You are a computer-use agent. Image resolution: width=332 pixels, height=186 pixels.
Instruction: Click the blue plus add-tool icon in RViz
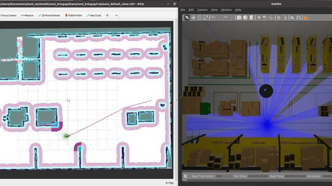(107, 15)
